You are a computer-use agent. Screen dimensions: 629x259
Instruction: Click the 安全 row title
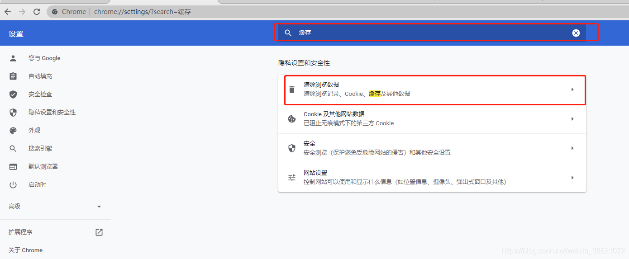pos(310,143)
